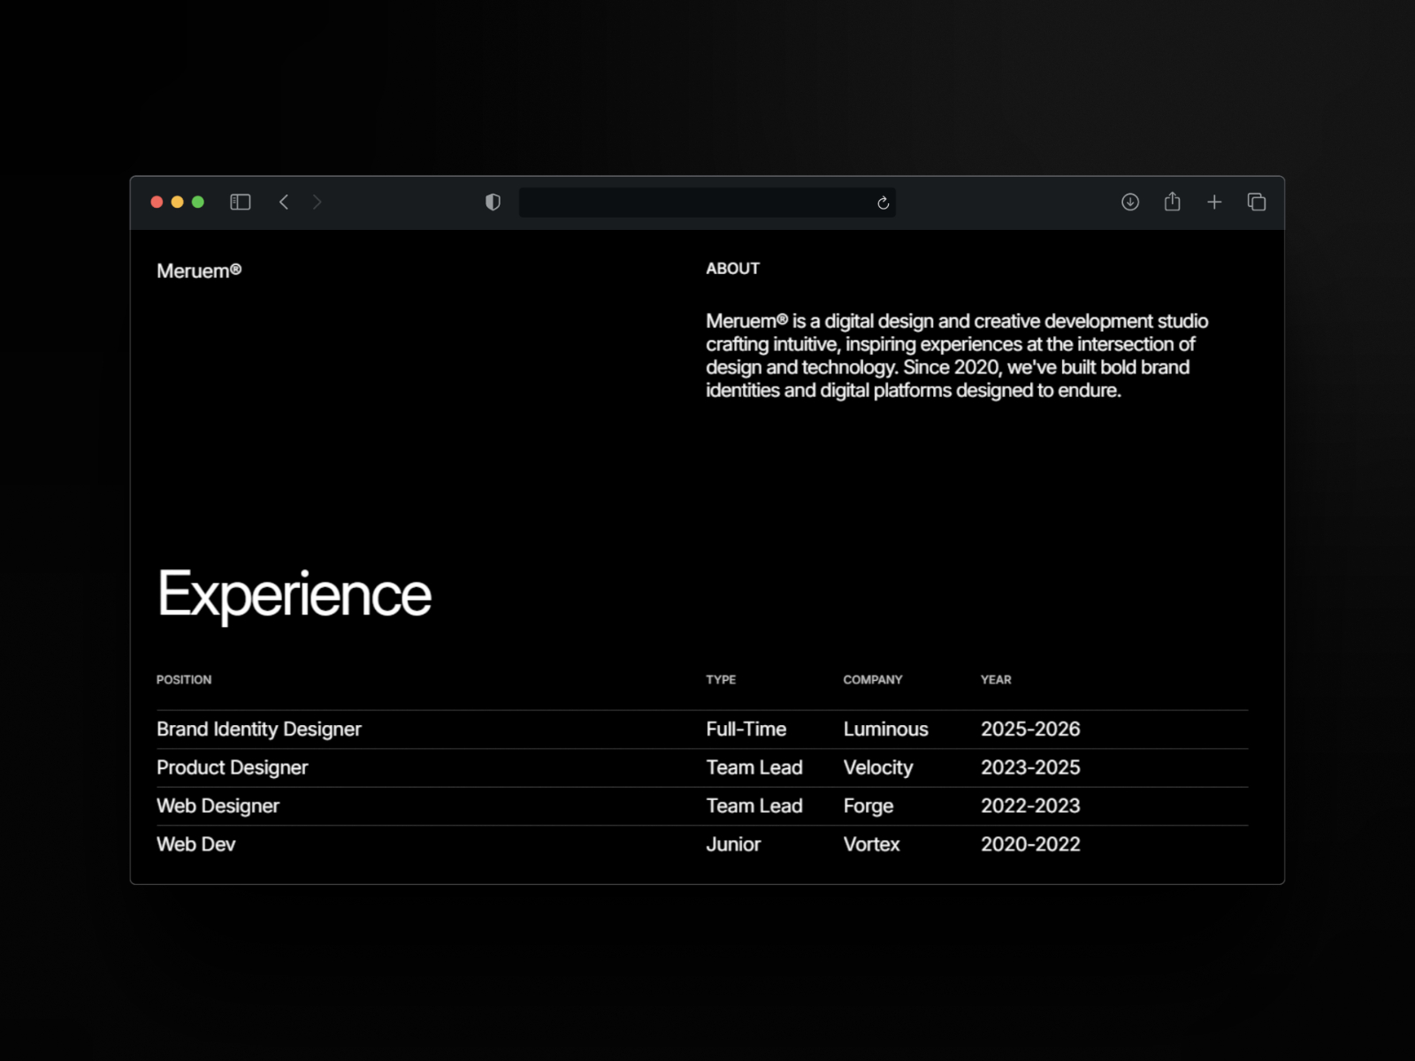Open the privacy shield report icon
Screen dimensions: 1415x1061
coord(493,202)
